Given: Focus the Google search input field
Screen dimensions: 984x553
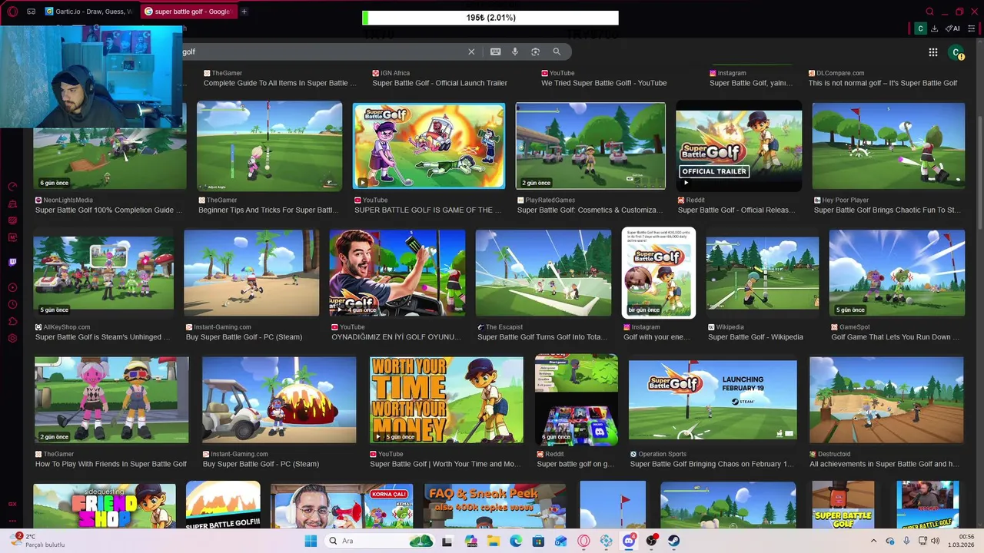Looking at the screenshot, I should point(323,51).
